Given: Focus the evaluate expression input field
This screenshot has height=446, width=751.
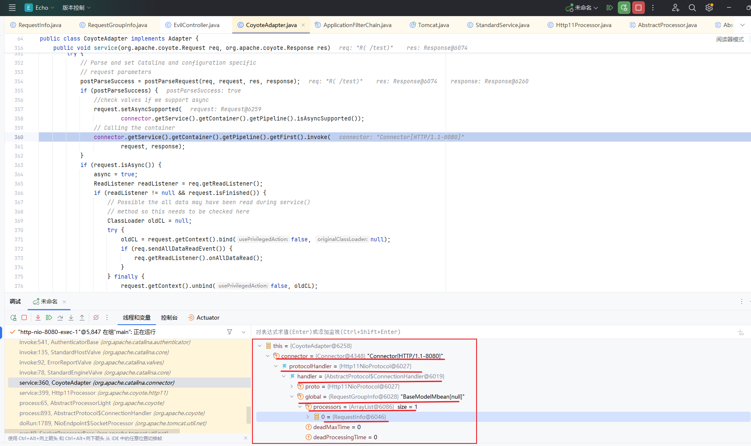Looking at the screenshot, I should pyautogui.click(x=493, y=332).
